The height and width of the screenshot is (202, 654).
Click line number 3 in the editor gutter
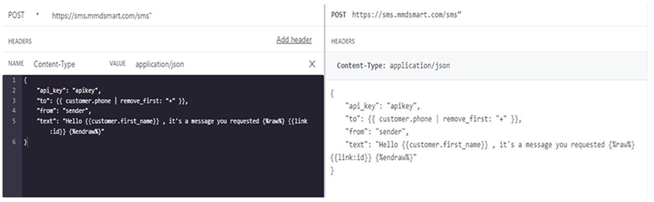pyautogui.click(x=14, y=101)
